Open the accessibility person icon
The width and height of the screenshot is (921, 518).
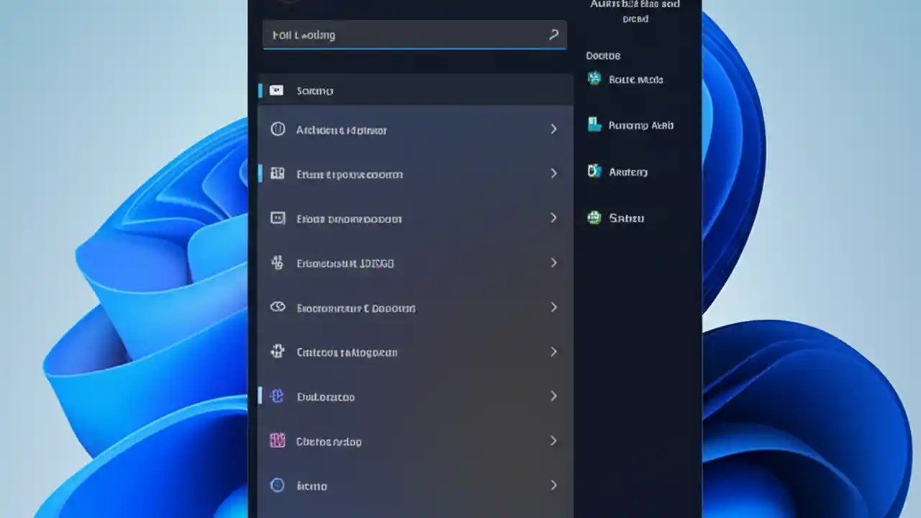(x=278, y=352)
